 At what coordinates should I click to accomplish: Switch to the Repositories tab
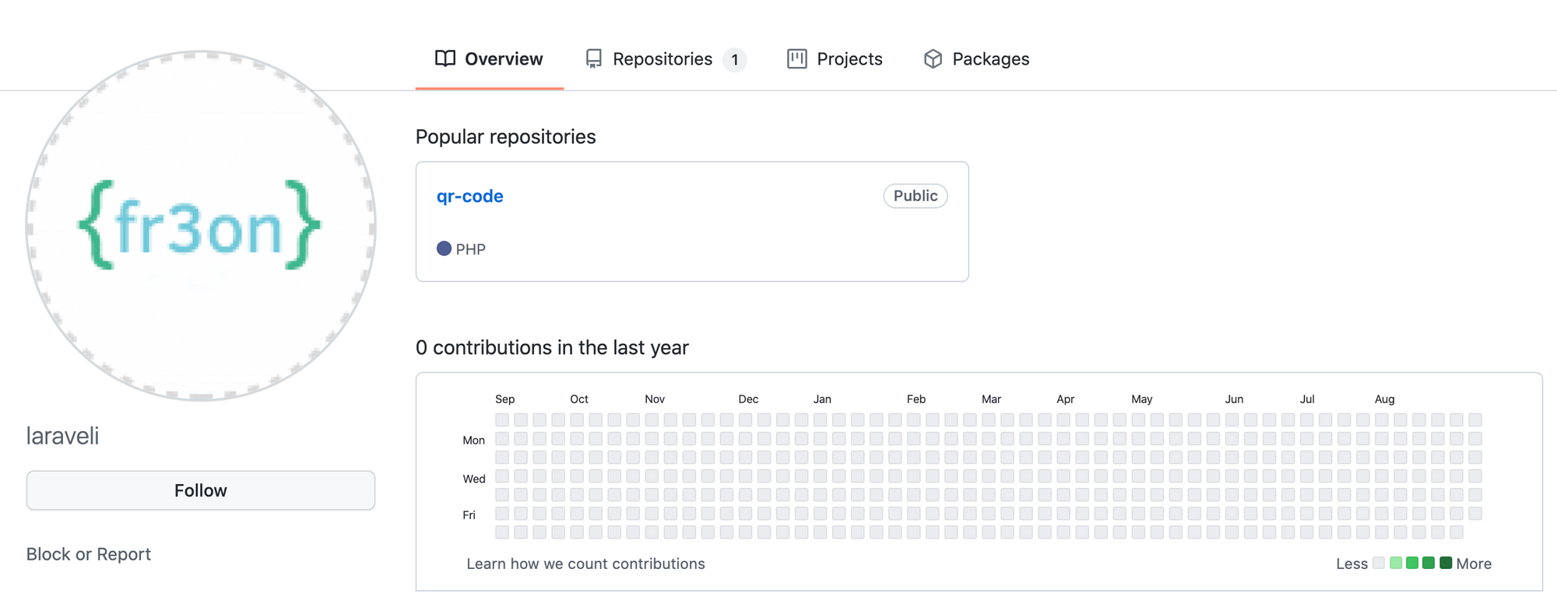[x=663, y=59]
